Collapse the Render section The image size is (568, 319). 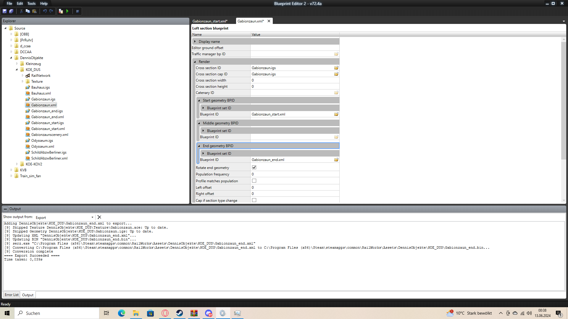pyautogui.click(x=195, y=62)
